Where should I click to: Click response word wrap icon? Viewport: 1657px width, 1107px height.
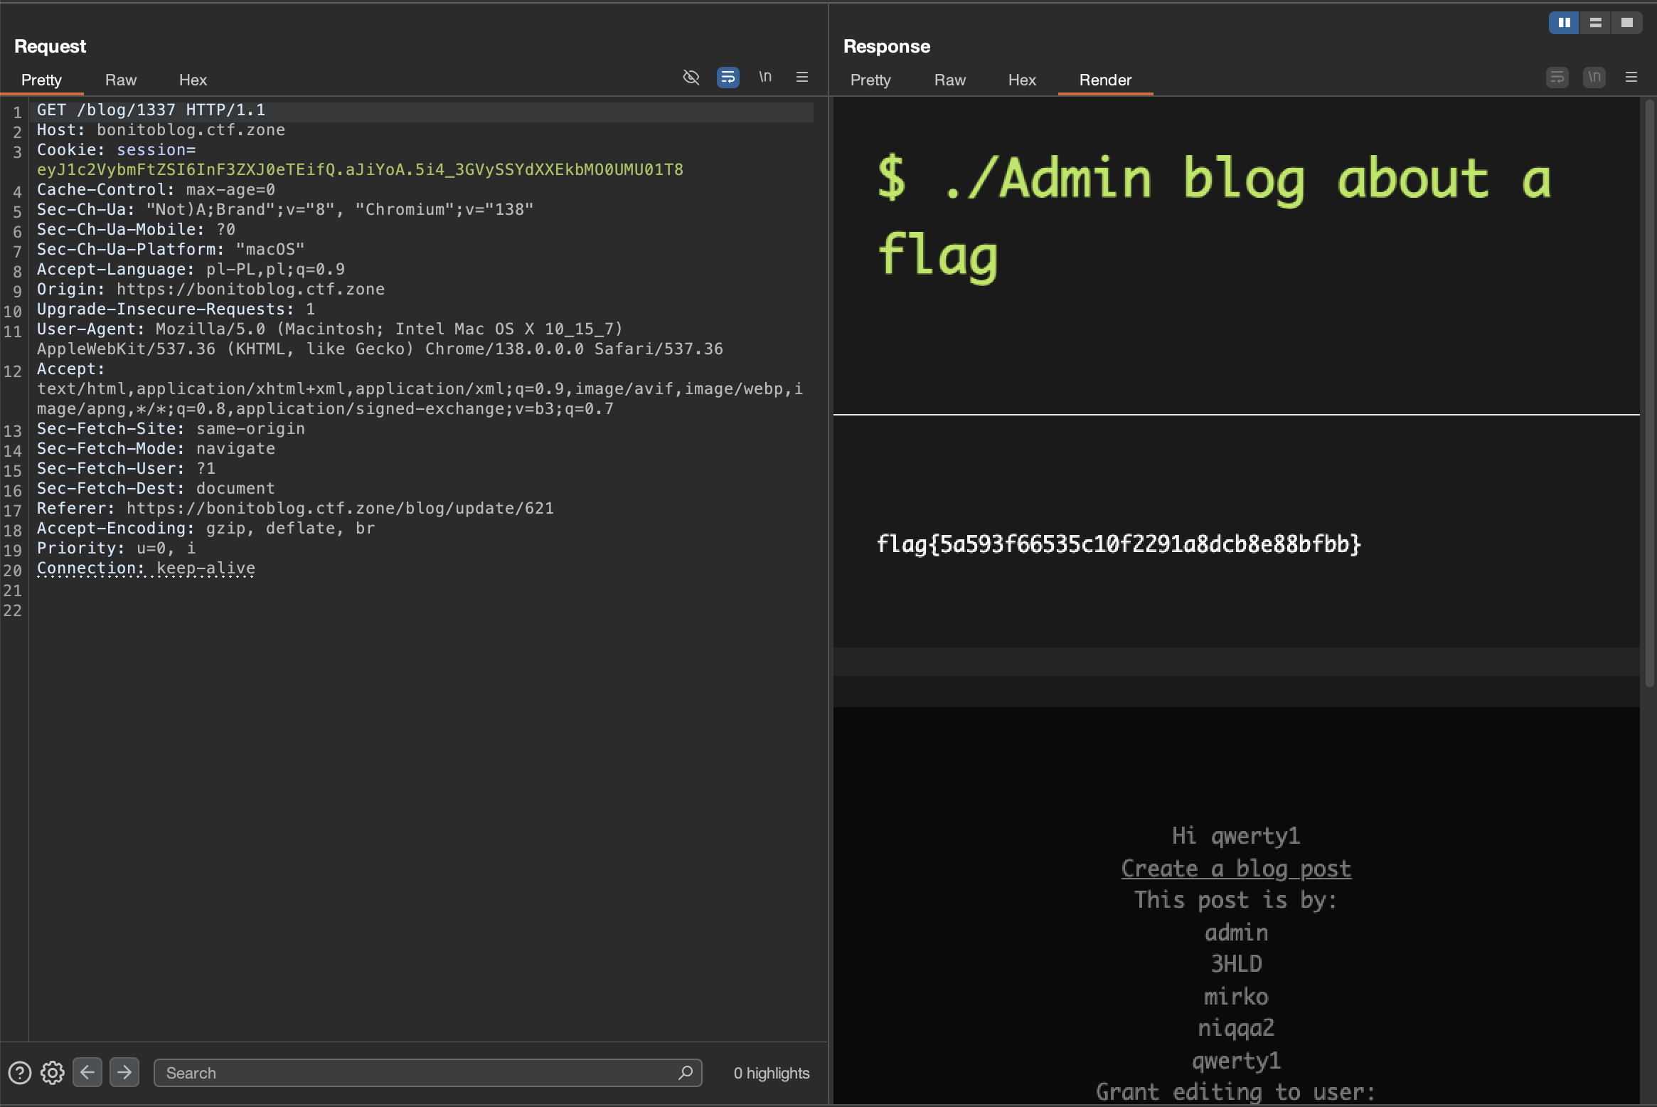pyautogui.click(x=1557, y=77)
